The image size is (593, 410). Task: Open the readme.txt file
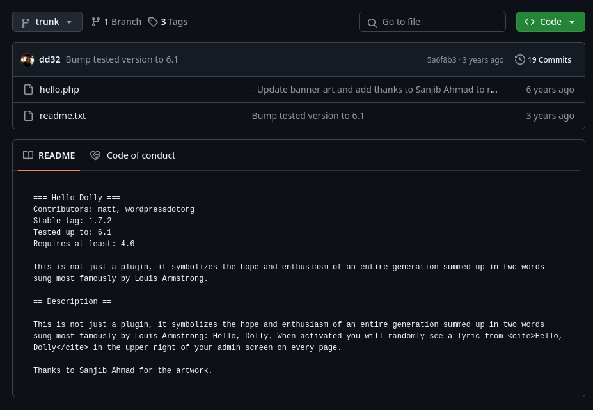pyautogui.click(x=63, y=116)
